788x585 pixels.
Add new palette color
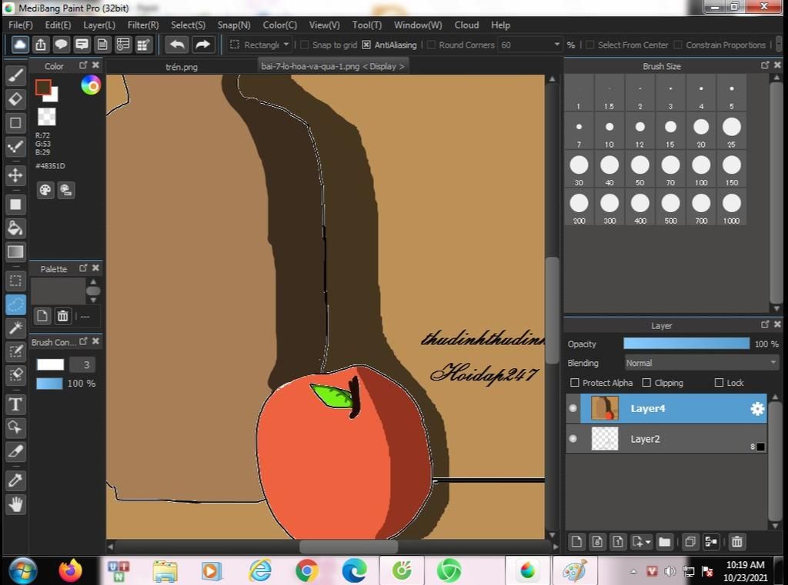coord(42,317)
